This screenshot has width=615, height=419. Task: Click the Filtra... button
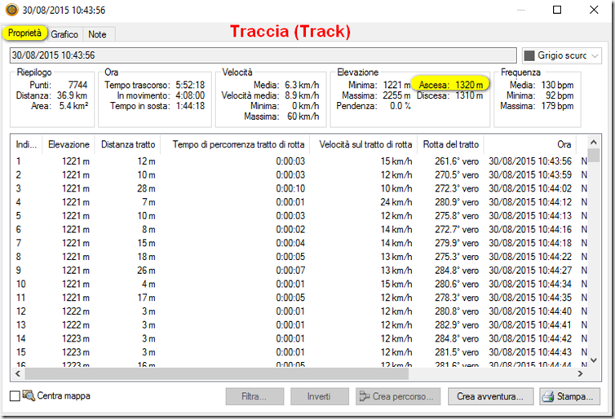click(254, 396)
